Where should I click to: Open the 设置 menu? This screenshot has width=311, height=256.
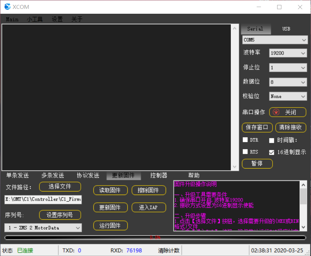pyautogui.click(x=57, y=19)
